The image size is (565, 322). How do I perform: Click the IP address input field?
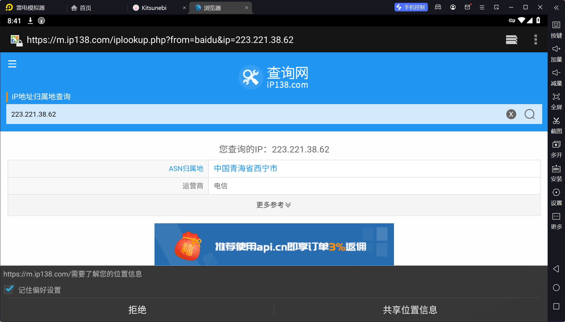coord(251,114)
